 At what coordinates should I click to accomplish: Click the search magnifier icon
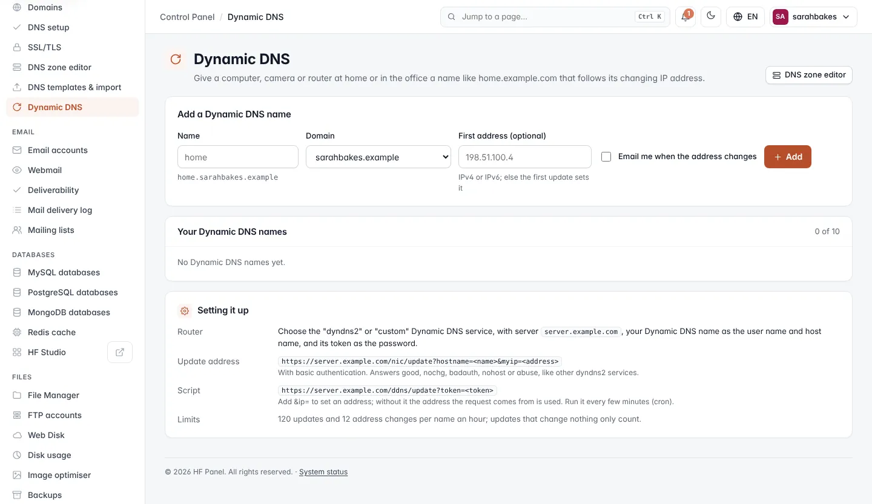(x=451, y=17)
